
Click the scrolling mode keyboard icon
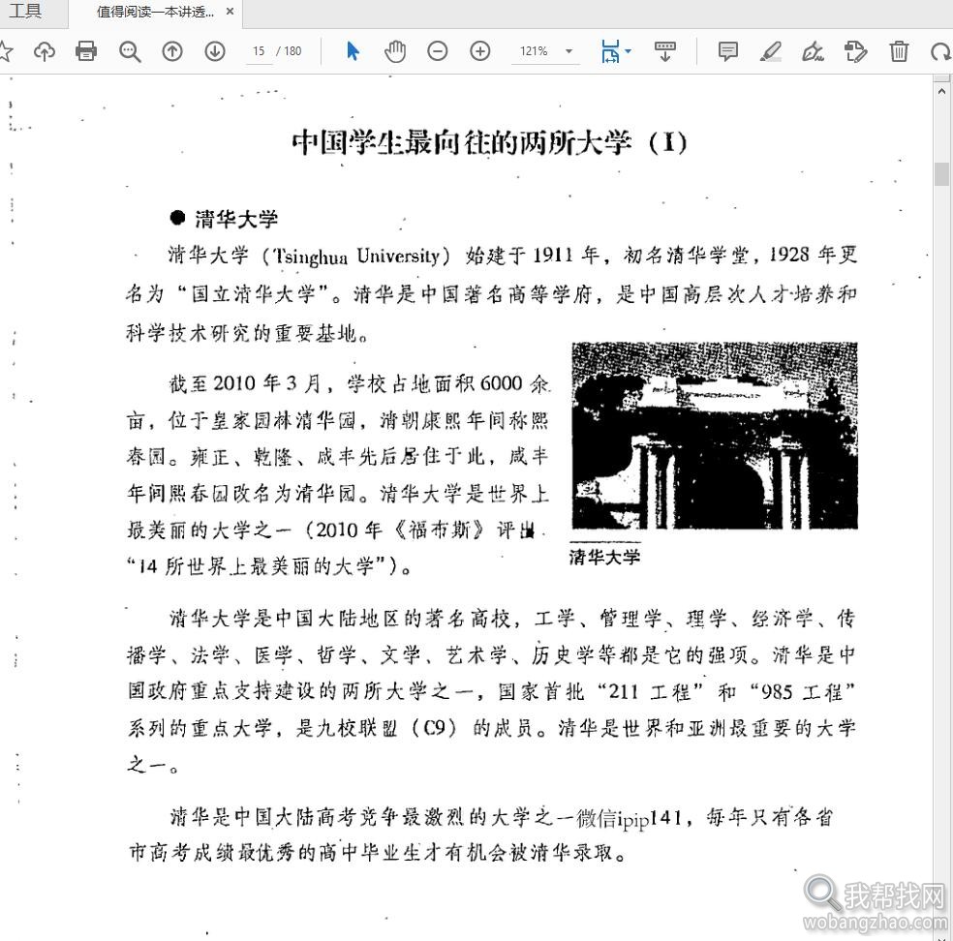(x=665, y=51)
